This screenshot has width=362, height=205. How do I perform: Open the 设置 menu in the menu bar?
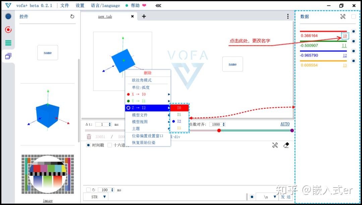pyautogui.click(x=80, y=5)
